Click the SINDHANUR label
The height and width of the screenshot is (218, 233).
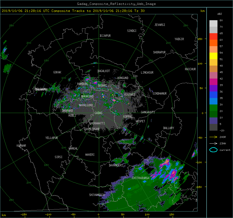pyautogui.click(x=159, y=94)
